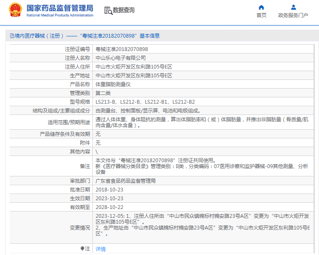
Task: Open the 数据查询 search icon
Action: (108, 10)
